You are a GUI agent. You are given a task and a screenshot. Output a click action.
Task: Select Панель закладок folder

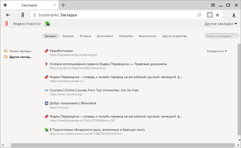(x=20, y=51)
